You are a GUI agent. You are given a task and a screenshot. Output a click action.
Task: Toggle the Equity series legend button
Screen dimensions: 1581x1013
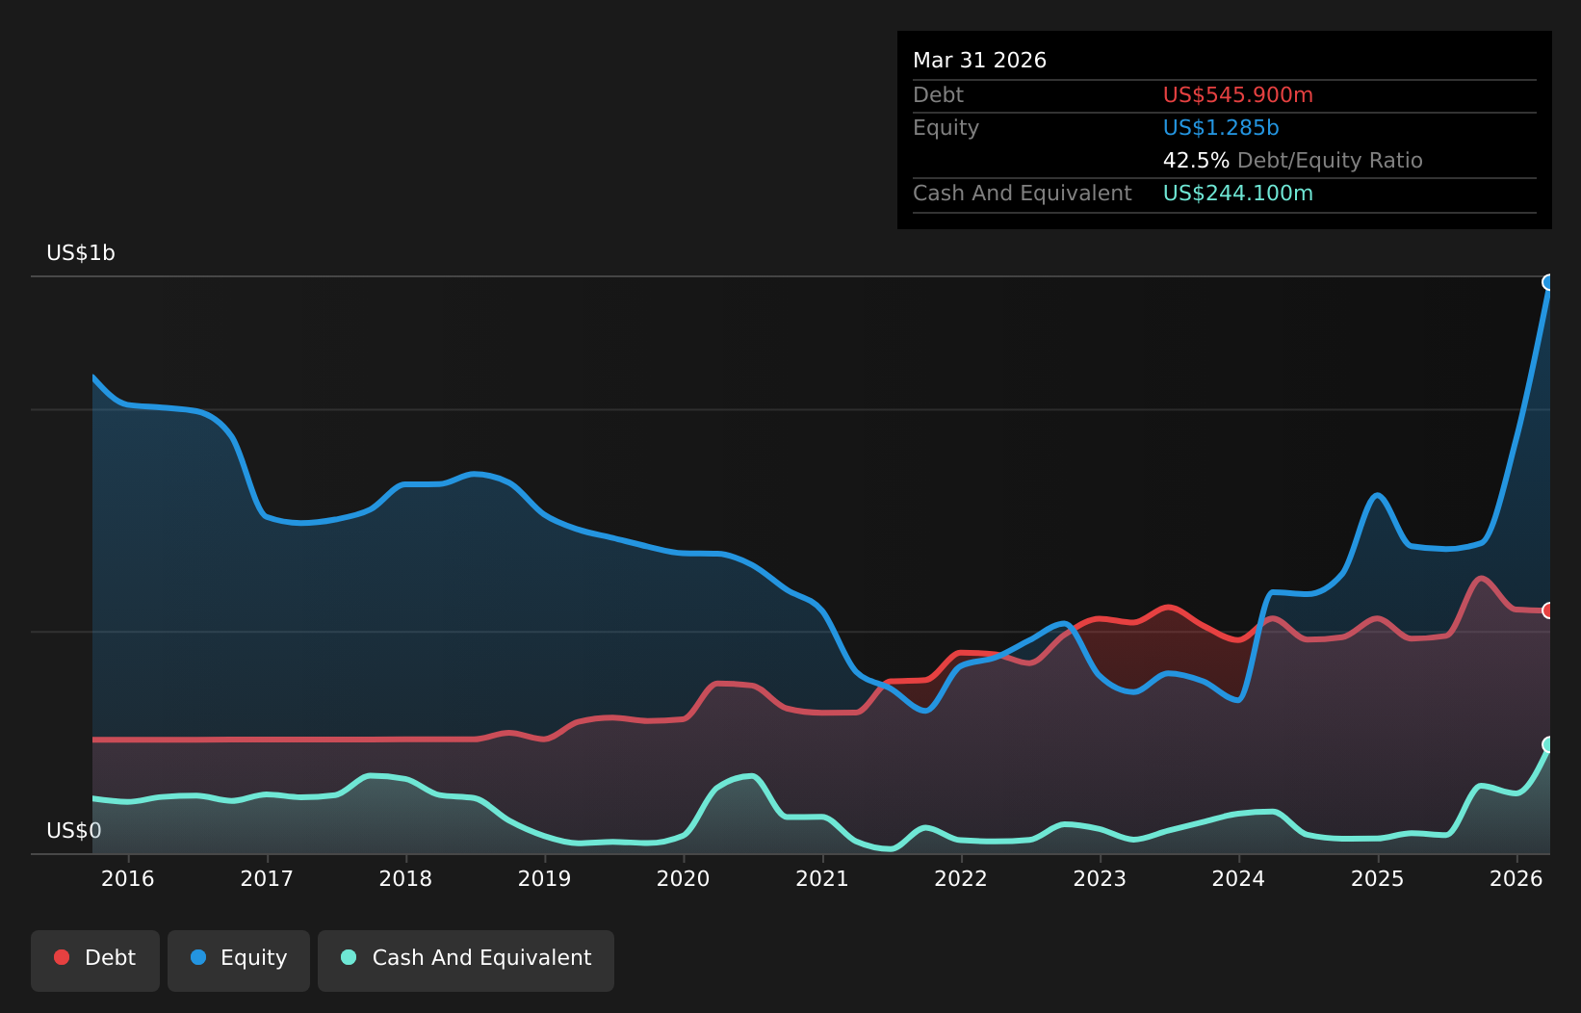tap(239, 960)
